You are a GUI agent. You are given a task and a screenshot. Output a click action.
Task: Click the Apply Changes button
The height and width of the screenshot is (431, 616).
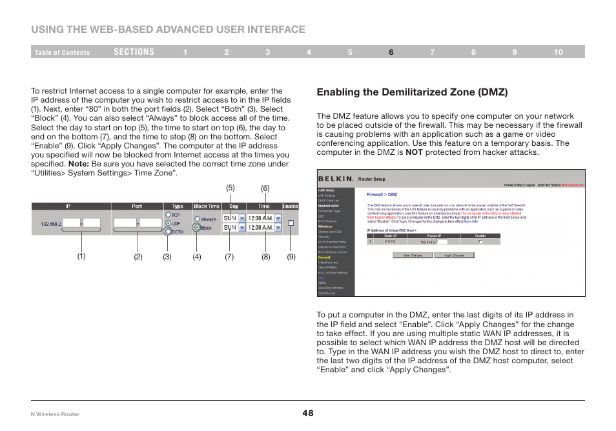tap(454, 255)
